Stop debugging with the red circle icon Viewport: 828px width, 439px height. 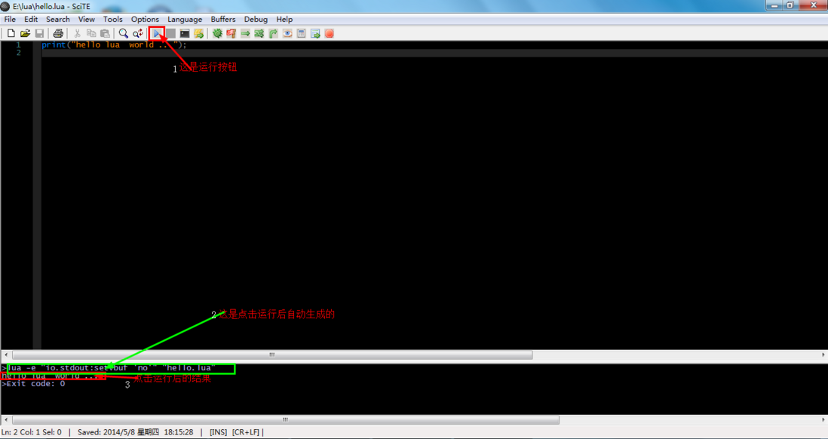tap(329, 33)
